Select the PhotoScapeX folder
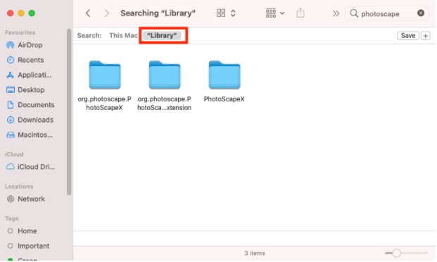The height and width of the screenshot is (262, 437). click(224, 82)
